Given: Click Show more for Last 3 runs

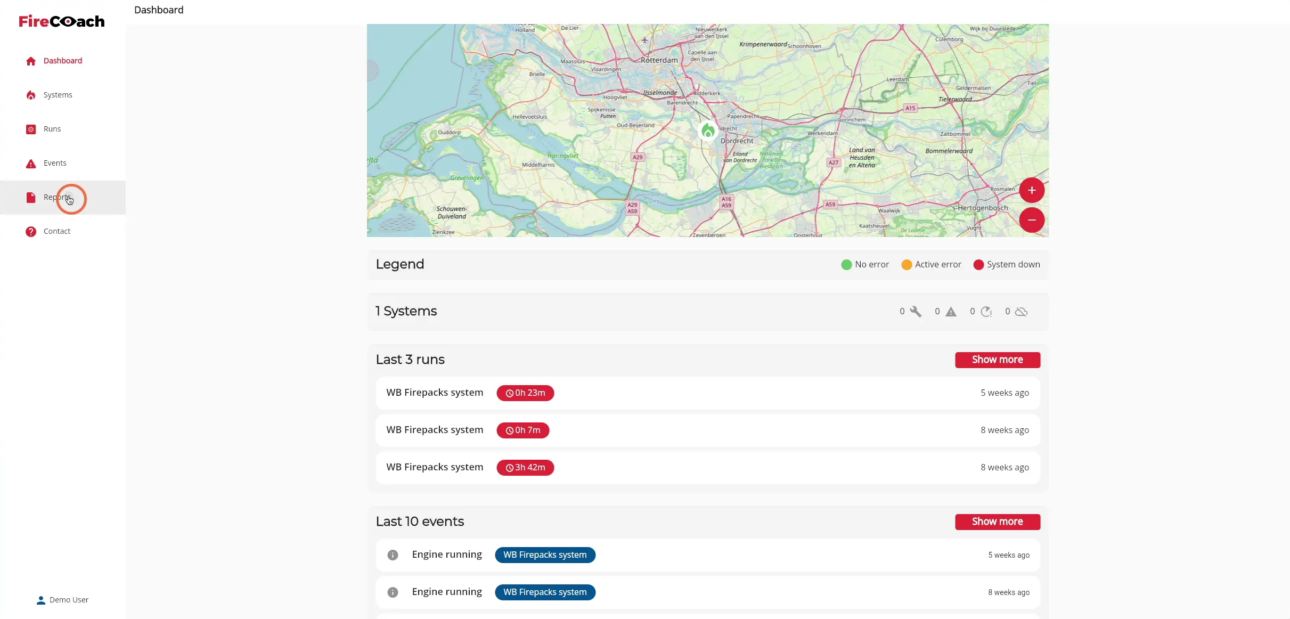Looking at the screenshot, I should point(997,360).
